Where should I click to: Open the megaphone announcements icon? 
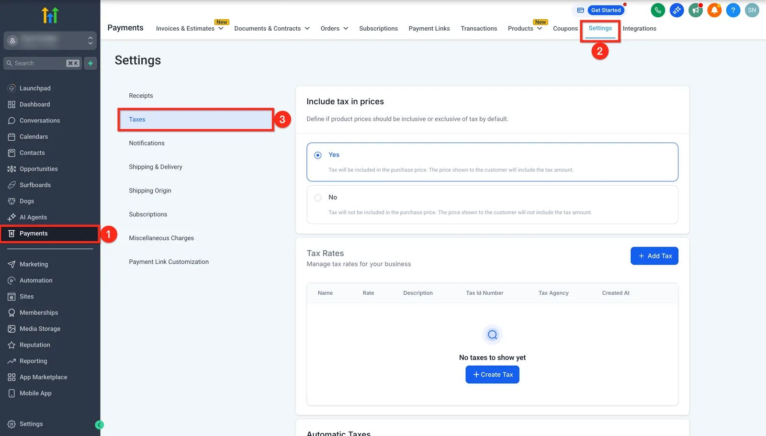[695, 10]
